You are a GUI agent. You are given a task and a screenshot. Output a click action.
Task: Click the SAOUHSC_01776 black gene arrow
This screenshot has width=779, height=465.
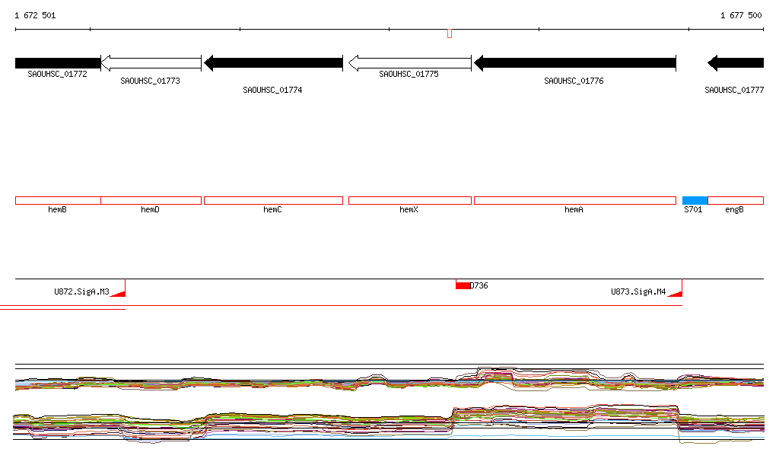pos(574,63)
